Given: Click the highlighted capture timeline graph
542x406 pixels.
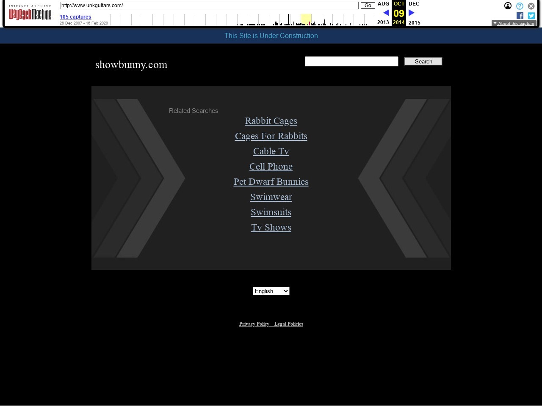Looking at the screenshot, I should 306,19.
